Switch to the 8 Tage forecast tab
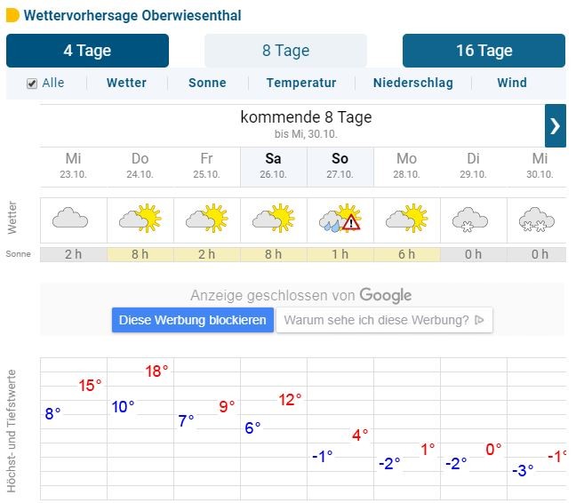This screenshot has height=503, width=584. (x=285, y=51)
